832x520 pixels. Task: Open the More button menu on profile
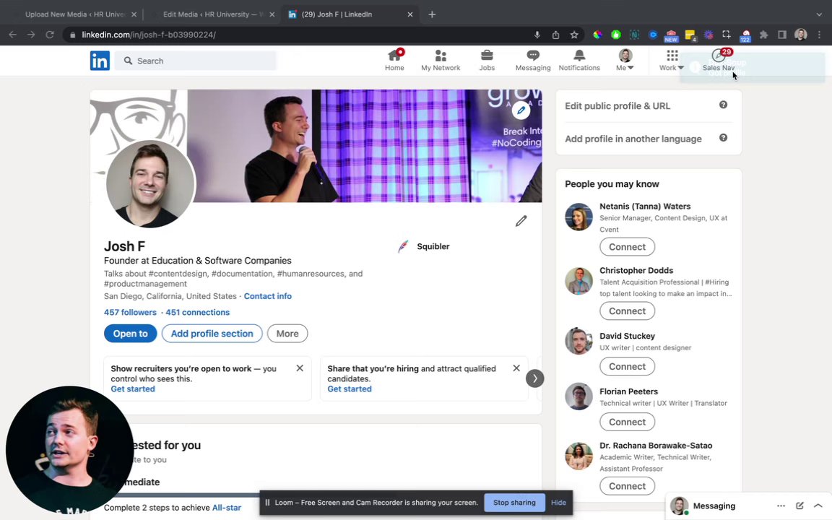287,333
